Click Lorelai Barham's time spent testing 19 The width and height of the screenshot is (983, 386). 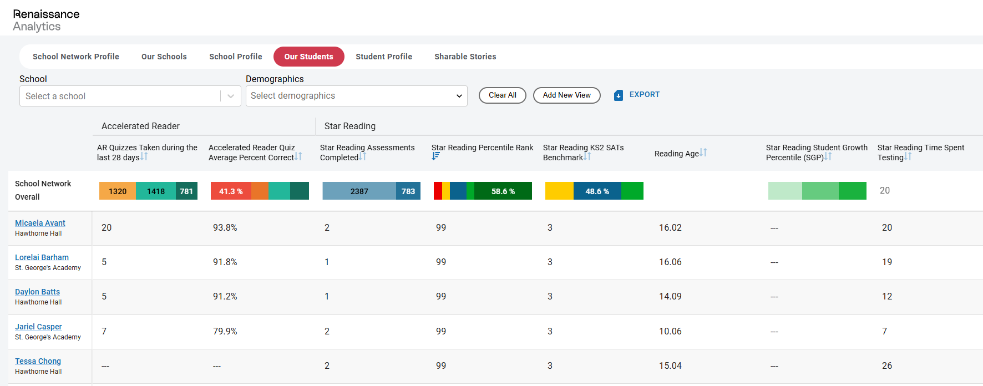pyautogui.click(x=887, y=262)
